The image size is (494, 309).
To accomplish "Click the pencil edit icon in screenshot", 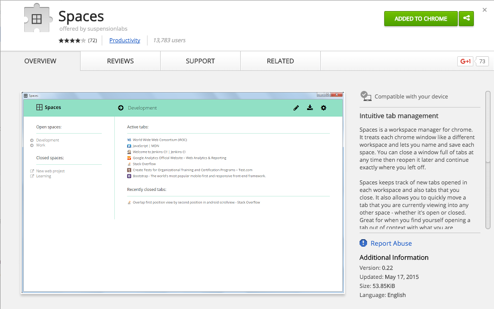I will (296, 108).
